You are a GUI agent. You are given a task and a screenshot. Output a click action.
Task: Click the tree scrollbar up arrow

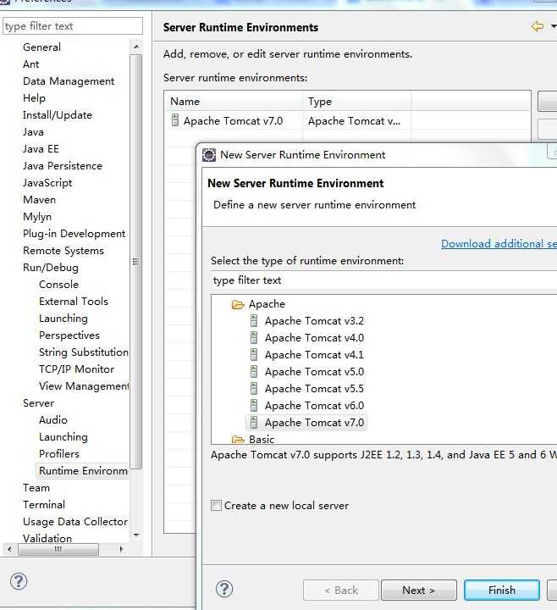(136, 47)
